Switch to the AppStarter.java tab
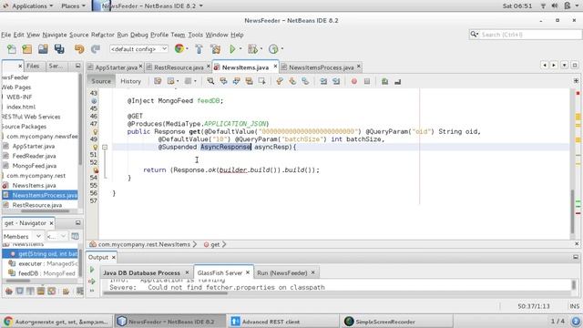This screenshot has width=583, height=328. tap(116, 67)
